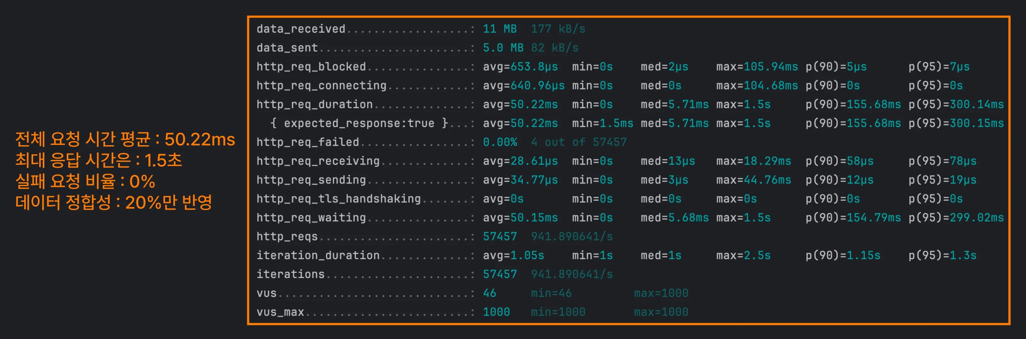Click the orange text '전체 요청 시간 평균 : 50.22ms'
Screen dimensions: 1026x339
point(125,139)
